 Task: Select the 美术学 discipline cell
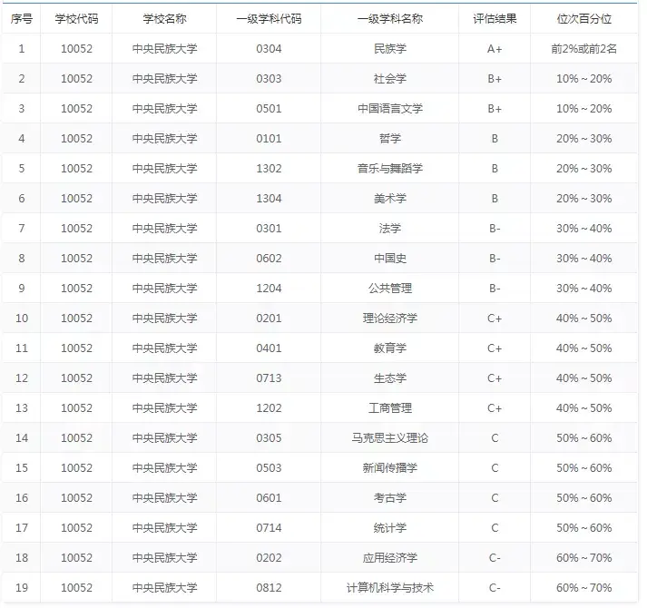tap(390, 199)
